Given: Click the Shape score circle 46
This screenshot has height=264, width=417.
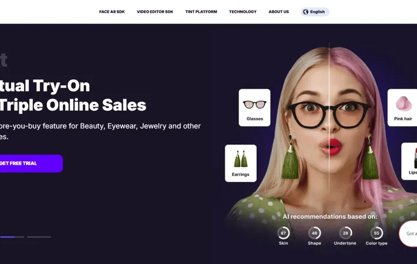Looking at the screenshot, I should (314, 233).
